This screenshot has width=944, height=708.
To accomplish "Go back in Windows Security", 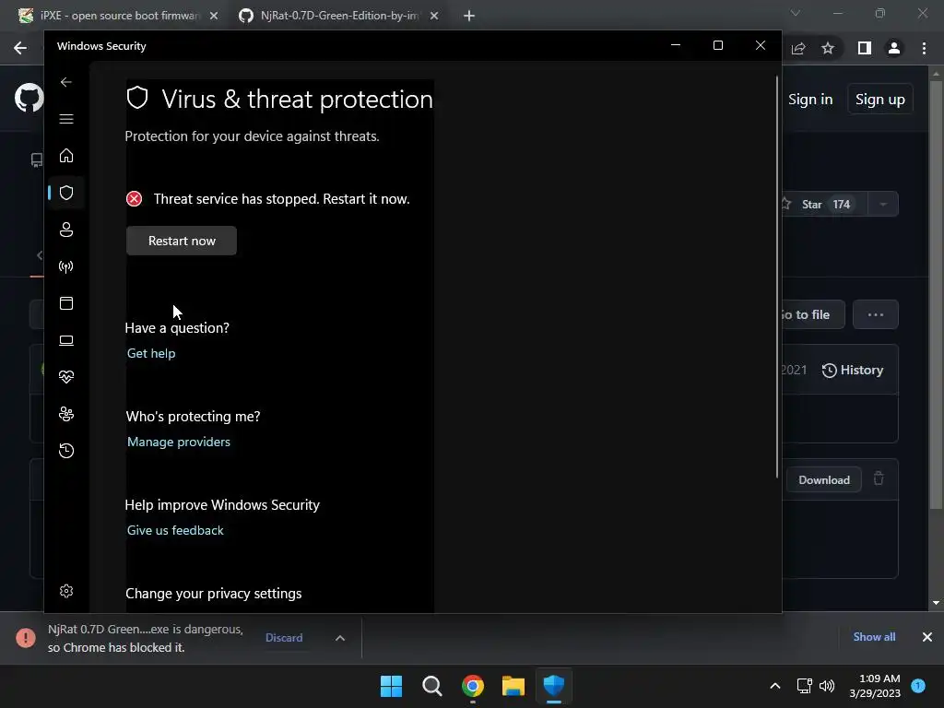I will coord(66,82).
